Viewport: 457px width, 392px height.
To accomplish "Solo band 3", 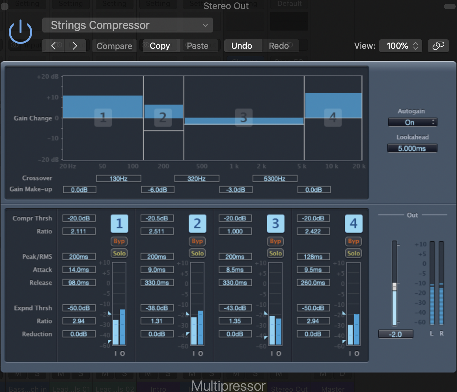I will tap(275, 253).
